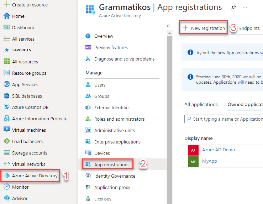263x204 pixels.
Task: Pin the App registrations blade
Action: pyautogui.click(x=233, y=7)
